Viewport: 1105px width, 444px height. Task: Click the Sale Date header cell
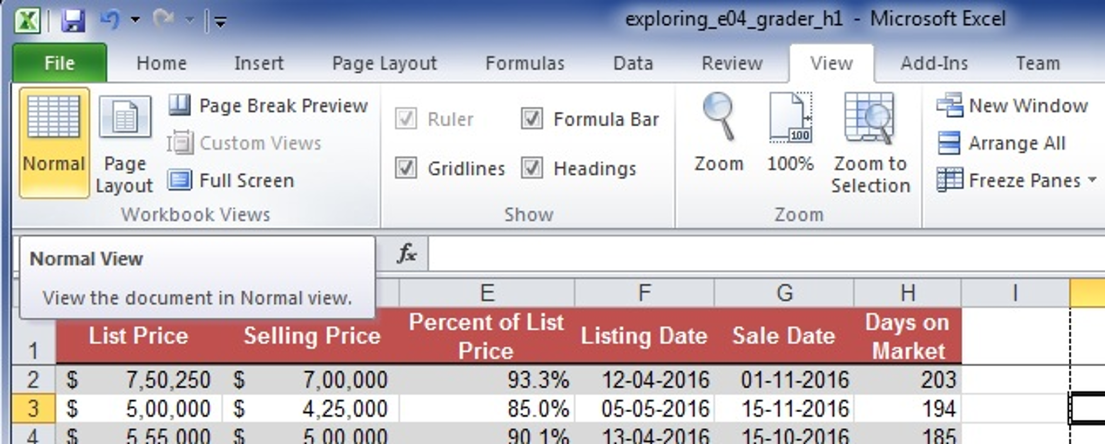(784, 336)
